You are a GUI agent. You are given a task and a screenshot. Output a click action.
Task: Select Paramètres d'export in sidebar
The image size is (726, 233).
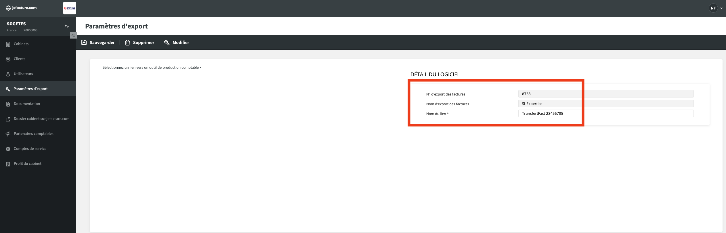(38, 89)
